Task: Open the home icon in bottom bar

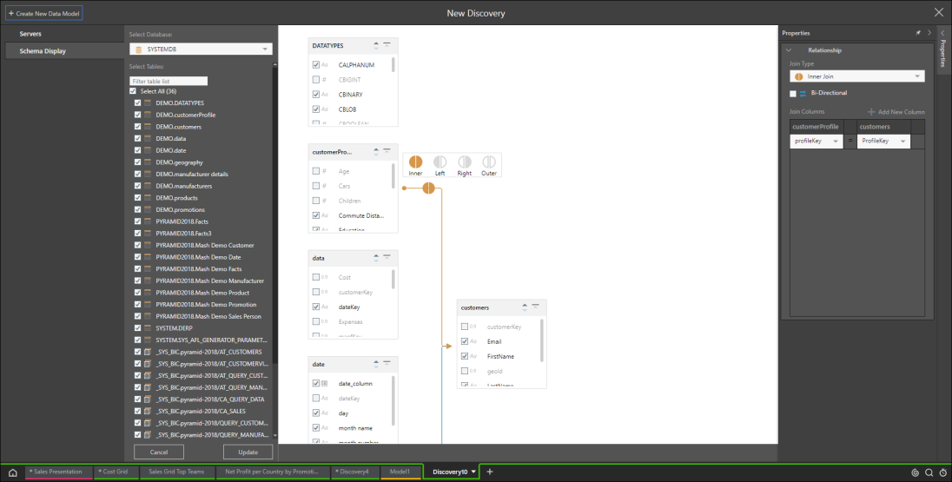Action: (12, 472)
